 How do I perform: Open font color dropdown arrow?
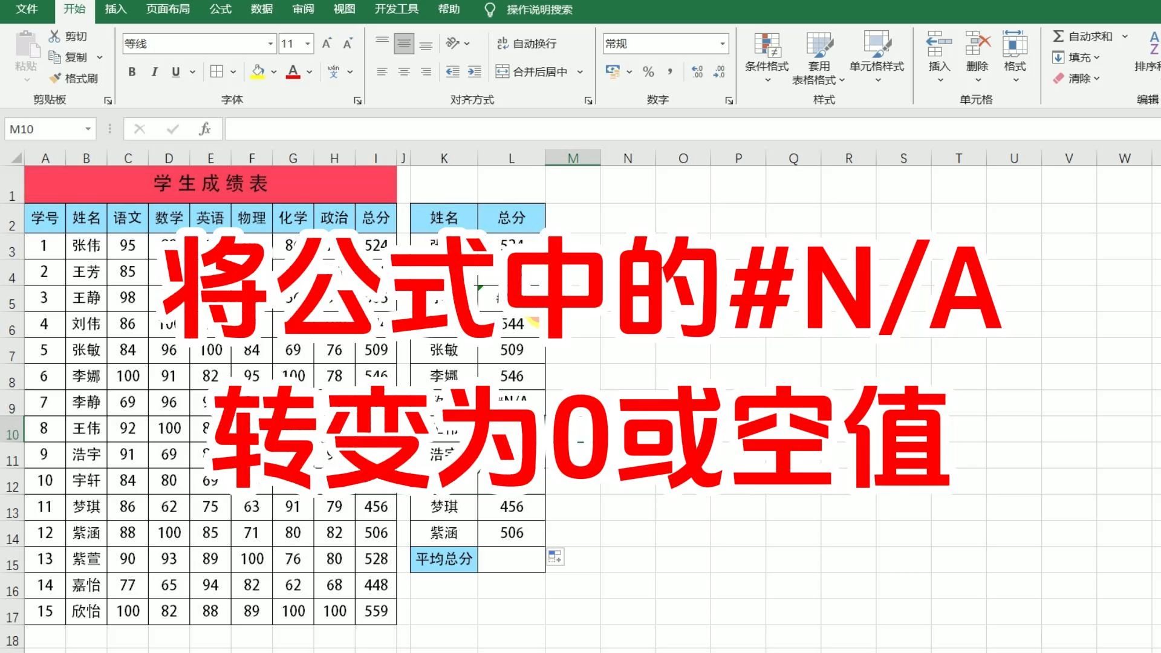pyautogui.click(x=310, y=72)
